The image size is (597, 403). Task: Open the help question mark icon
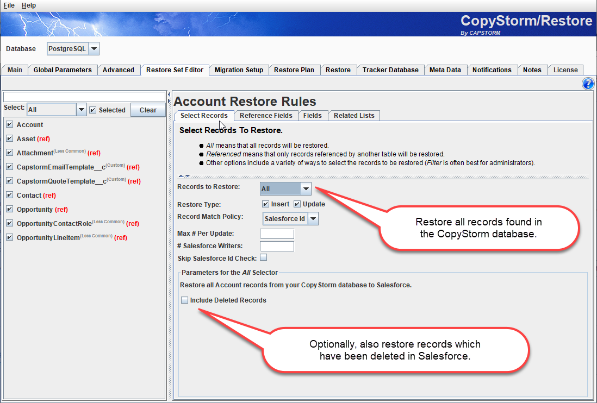point(588,84)
